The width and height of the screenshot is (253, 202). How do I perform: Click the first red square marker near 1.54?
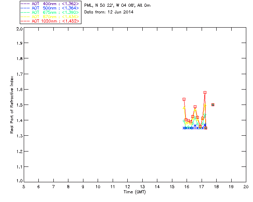coord(184,99)
